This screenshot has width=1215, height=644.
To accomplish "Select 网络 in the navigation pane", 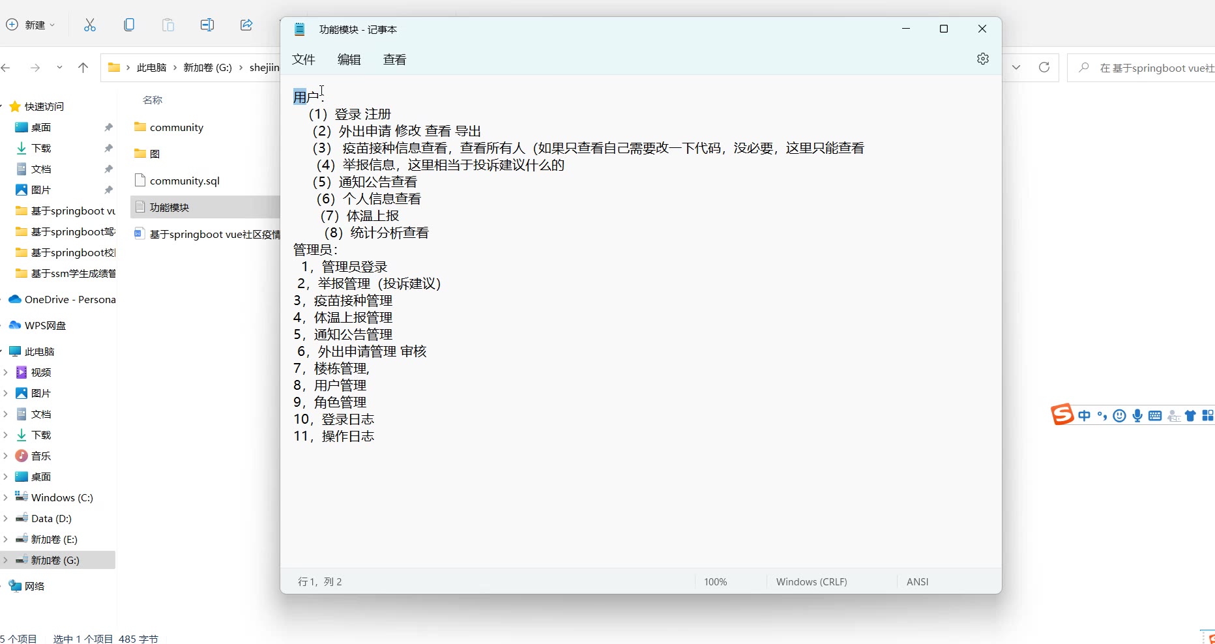I will pyautogui.click(x=34, y=586).
